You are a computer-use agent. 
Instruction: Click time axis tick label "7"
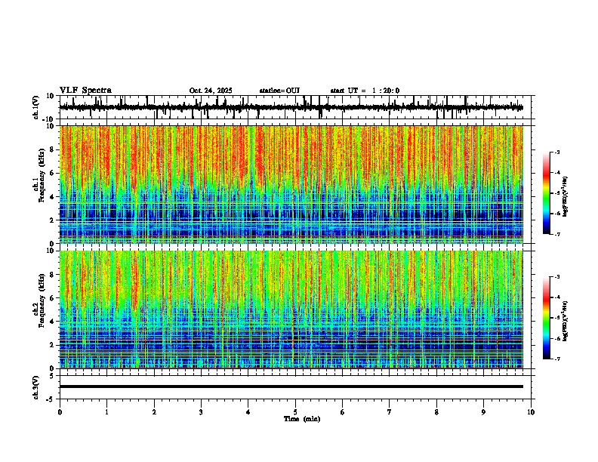390,412
